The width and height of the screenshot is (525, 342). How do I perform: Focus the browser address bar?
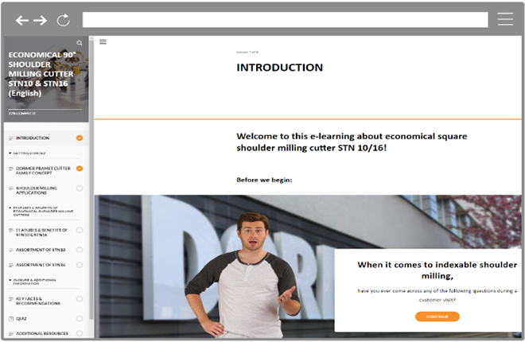click(286, 20)
